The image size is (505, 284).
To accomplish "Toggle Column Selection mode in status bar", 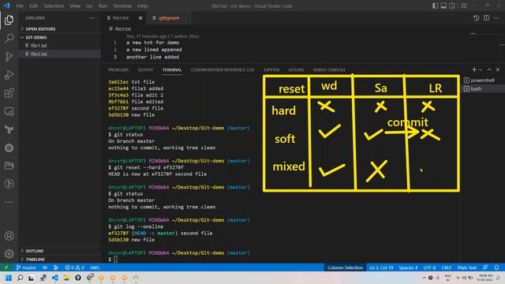I will coord(345,267).
